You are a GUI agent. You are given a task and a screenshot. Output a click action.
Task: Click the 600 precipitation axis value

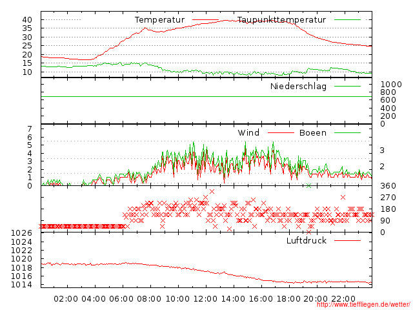[388, 100]
